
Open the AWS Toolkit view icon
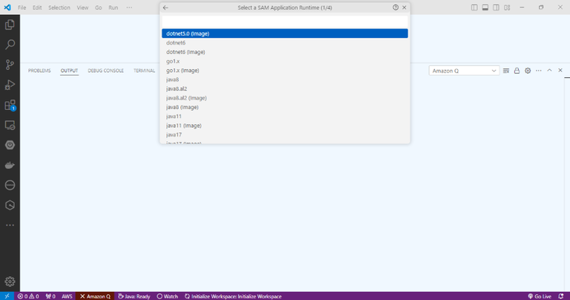pos(10,185)
